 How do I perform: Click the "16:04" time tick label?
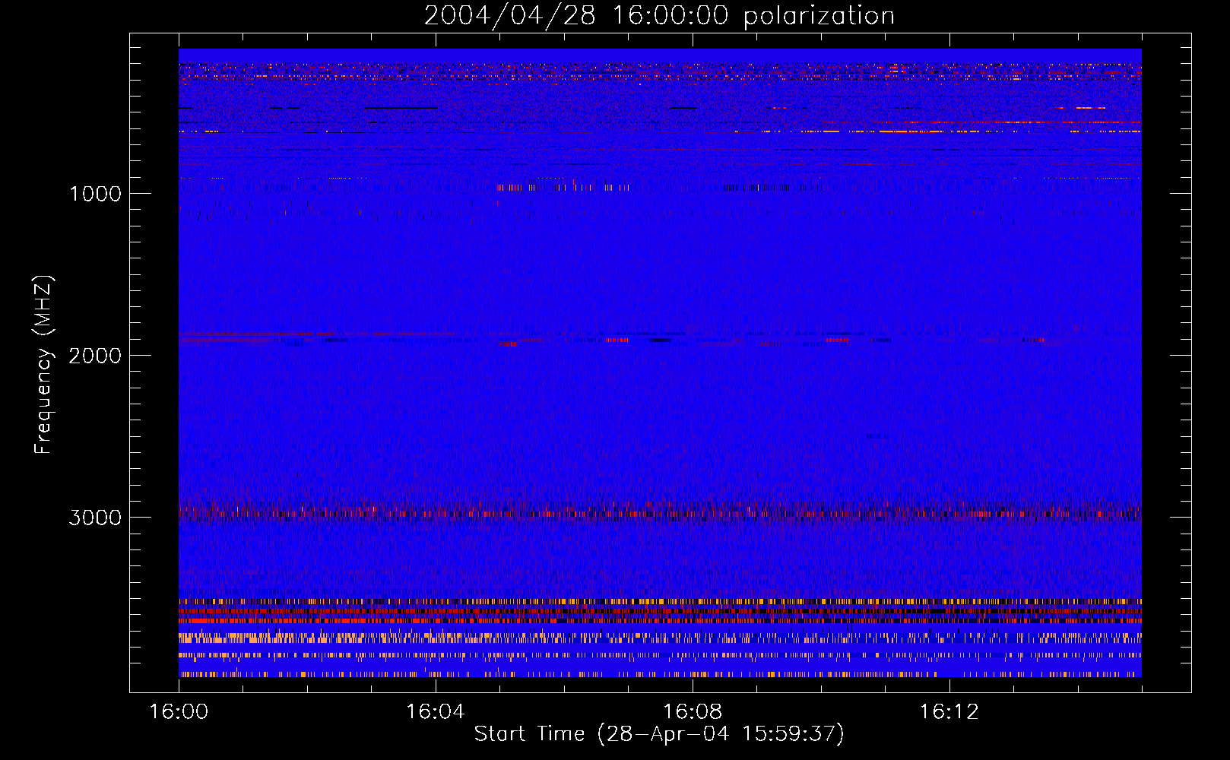(x=435, y=712)
